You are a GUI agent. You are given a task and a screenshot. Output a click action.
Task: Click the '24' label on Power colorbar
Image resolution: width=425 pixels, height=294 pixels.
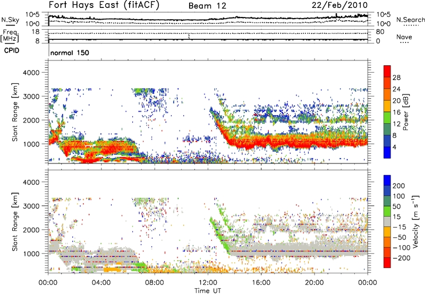396,89
